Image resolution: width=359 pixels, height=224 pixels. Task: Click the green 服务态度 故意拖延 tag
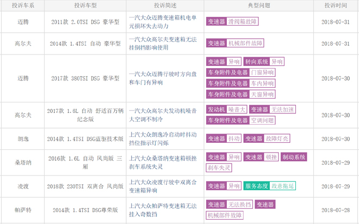pos(269,186)
